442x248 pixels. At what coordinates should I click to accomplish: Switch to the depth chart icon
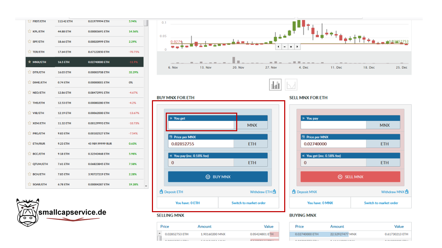[291, 85]
